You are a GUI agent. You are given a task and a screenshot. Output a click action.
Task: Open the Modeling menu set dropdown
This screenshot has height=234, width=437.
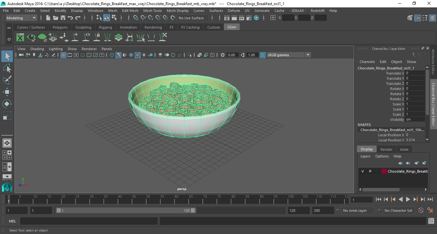click(x=22, y=18)
